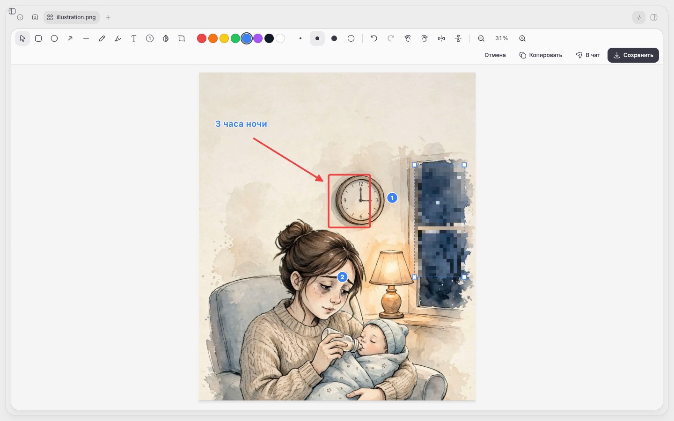Click the Копировать button
The image size is (674, 421).
(x=541, y=55)
